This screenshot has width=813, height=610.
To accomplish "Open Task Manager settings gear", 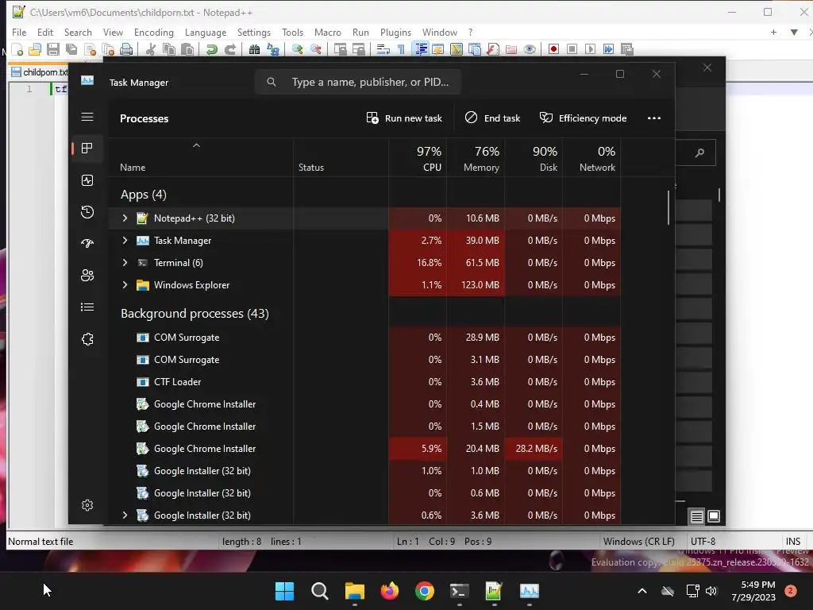I will tap(87, 504).
